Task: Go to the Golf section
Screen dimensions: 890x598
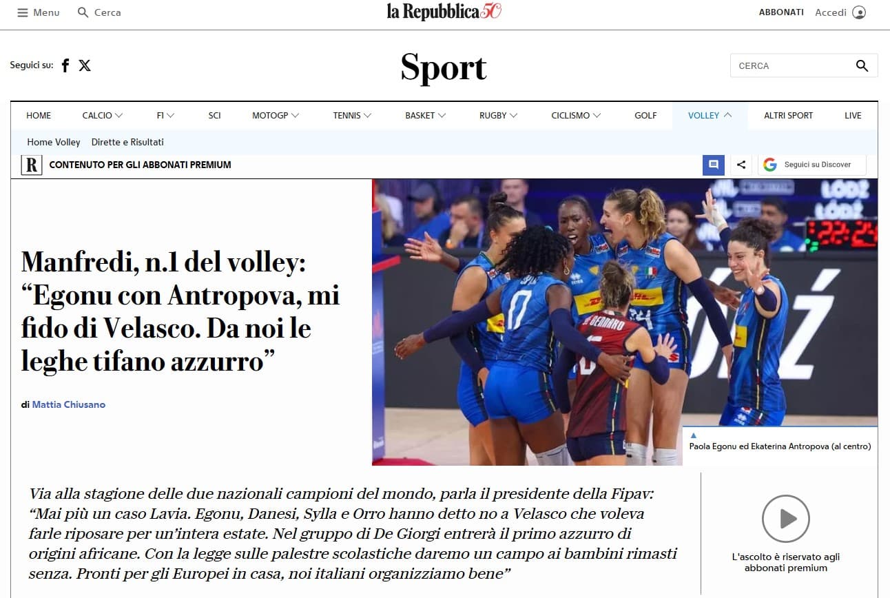Action: pos(645,116)
